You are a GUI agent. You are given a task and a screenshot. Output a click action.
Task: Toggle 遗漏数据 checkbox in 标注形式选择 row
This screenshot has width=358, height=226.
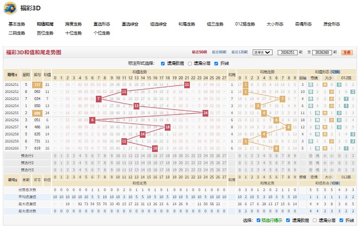(x=162, y=63)
